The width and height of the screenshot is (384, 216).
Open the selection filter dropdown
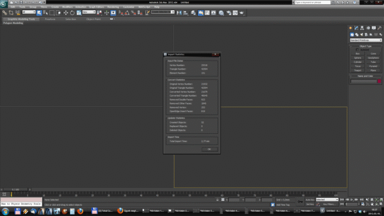tap(29, 12)
